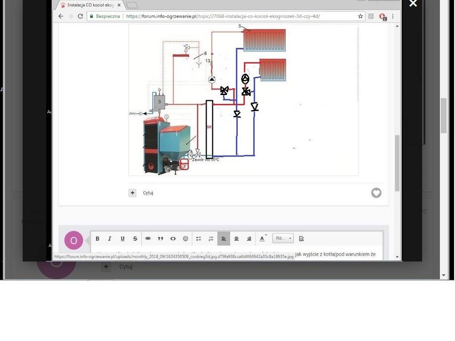Viewport: 455px width, 341px height.
Task: Open the emoji picker in the editor
Action: coord(186,239)
